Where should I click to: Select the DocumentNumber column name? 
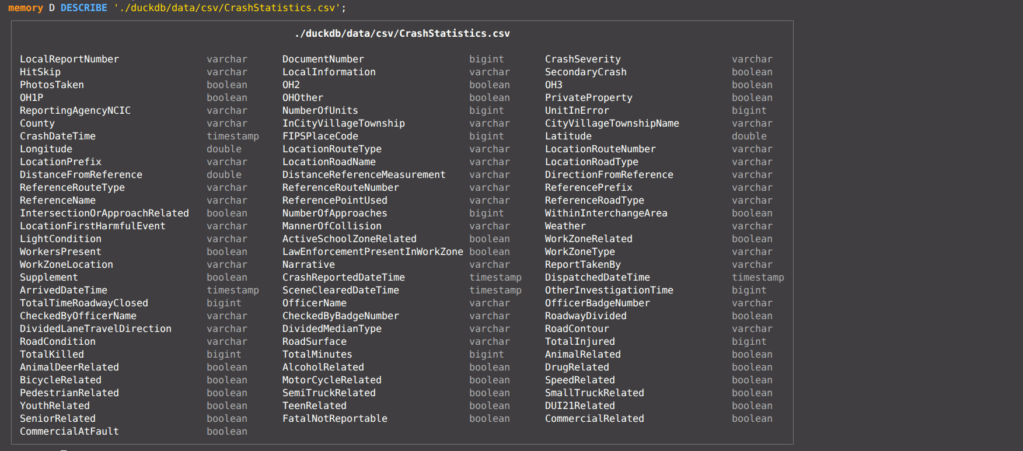(323, 60)
